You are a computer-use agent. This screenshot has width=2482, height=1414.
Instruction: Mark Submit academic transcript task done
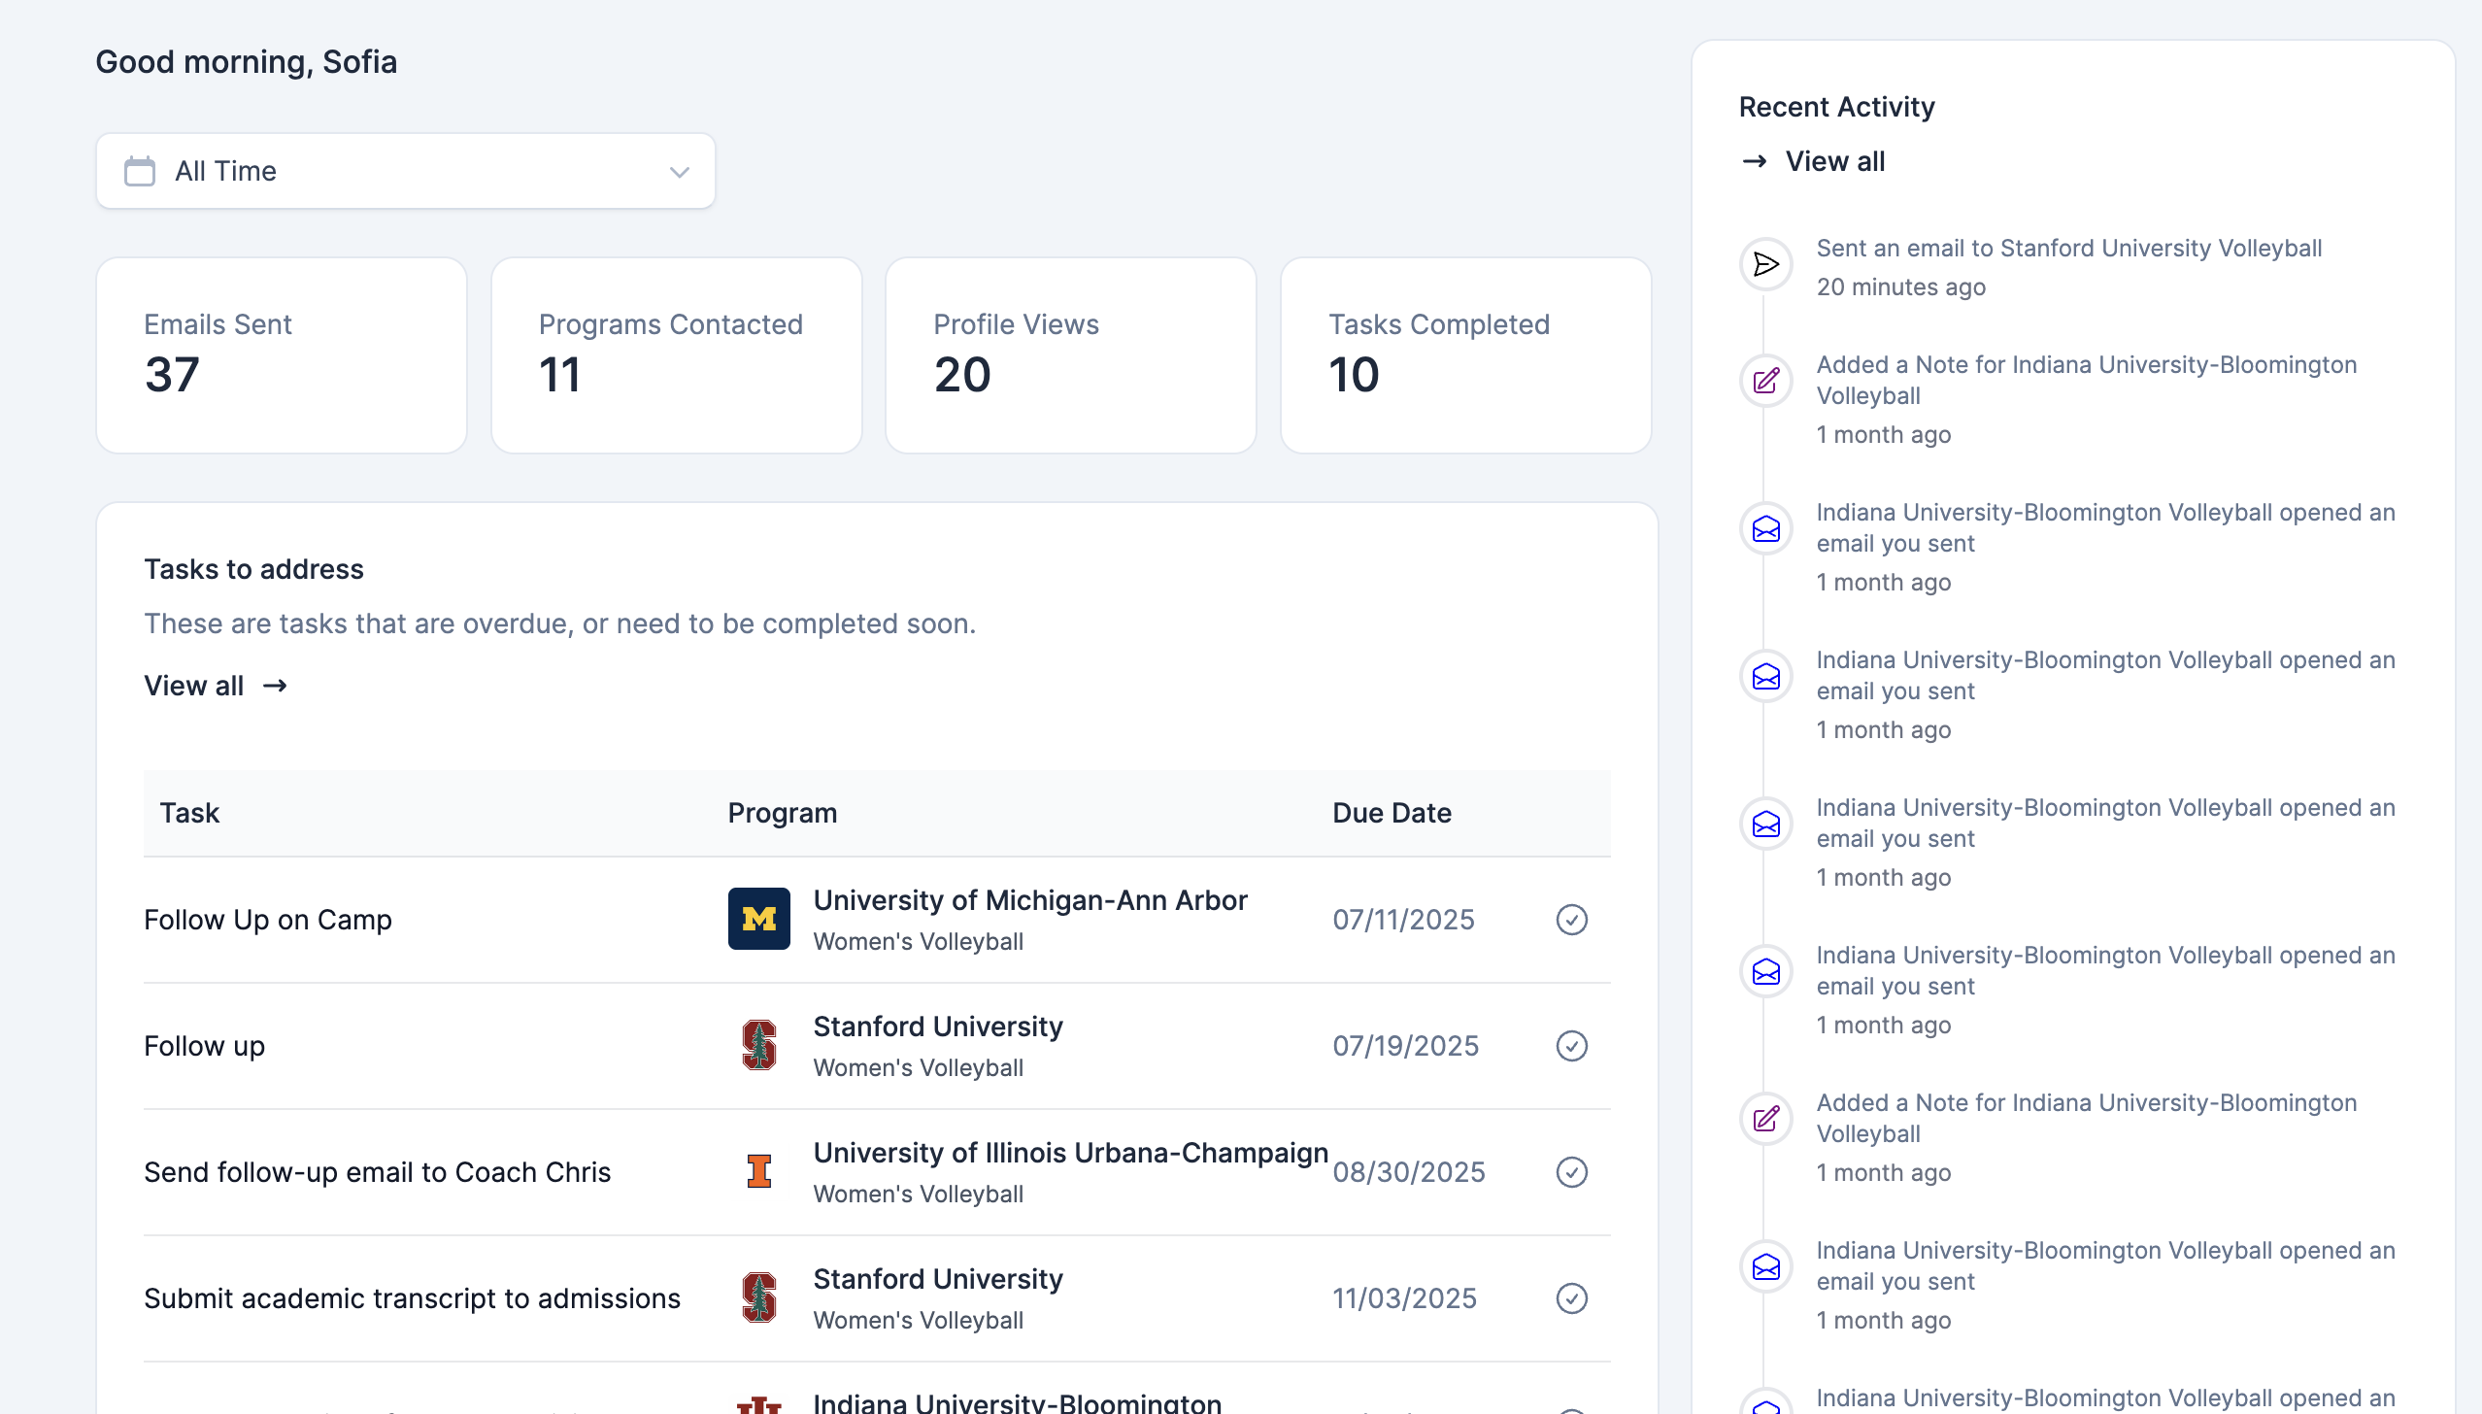tap(1571, 1297)
